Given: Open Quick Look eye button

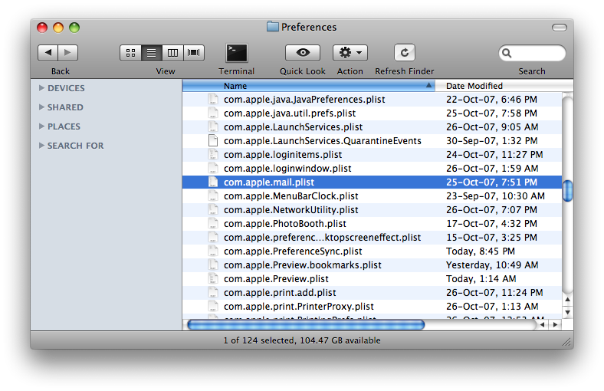Looking at the screenshot, I should (303, 53).
